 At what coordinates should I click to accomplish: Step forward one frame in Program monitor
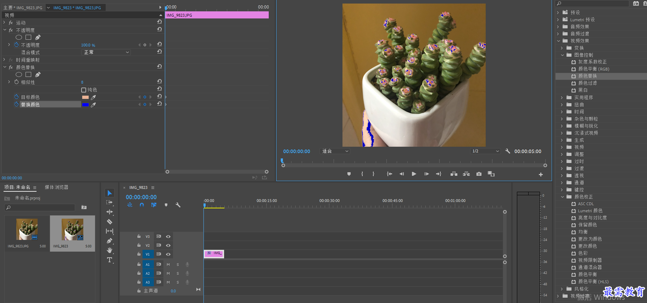pos(426,174)
